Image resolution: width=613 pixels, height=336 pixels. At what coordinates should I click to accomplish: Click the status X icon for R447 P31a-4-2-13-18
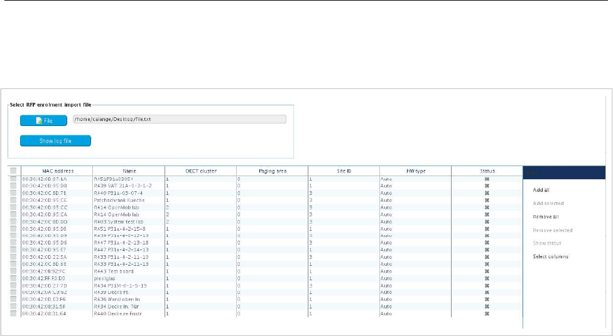pos(487,243)
